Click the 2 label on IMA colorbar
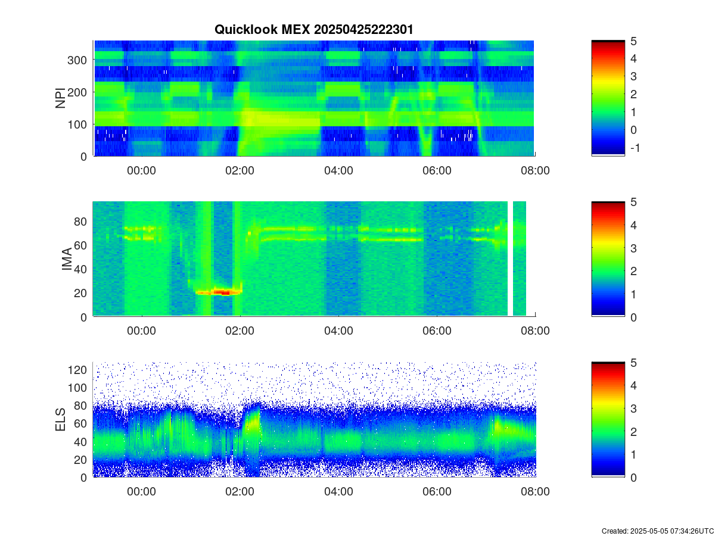Screen dimensions: 715x536 point(634,271)
